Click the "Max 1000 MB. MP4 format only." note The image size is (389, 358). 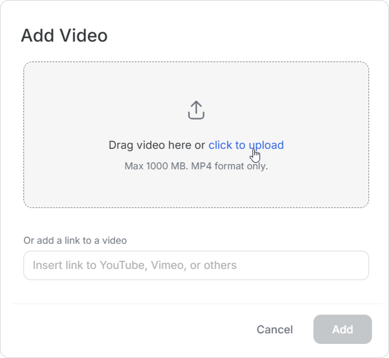tap(196, 166)
